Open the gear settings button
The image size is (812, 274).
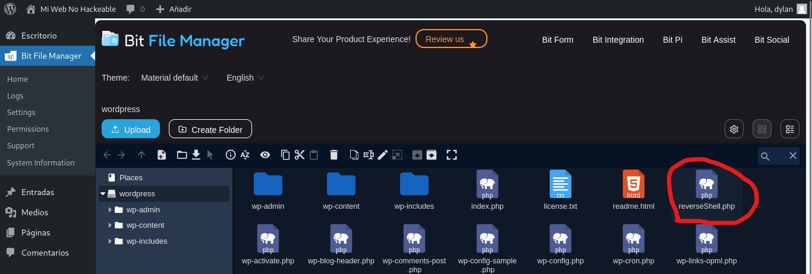[734, 129]
